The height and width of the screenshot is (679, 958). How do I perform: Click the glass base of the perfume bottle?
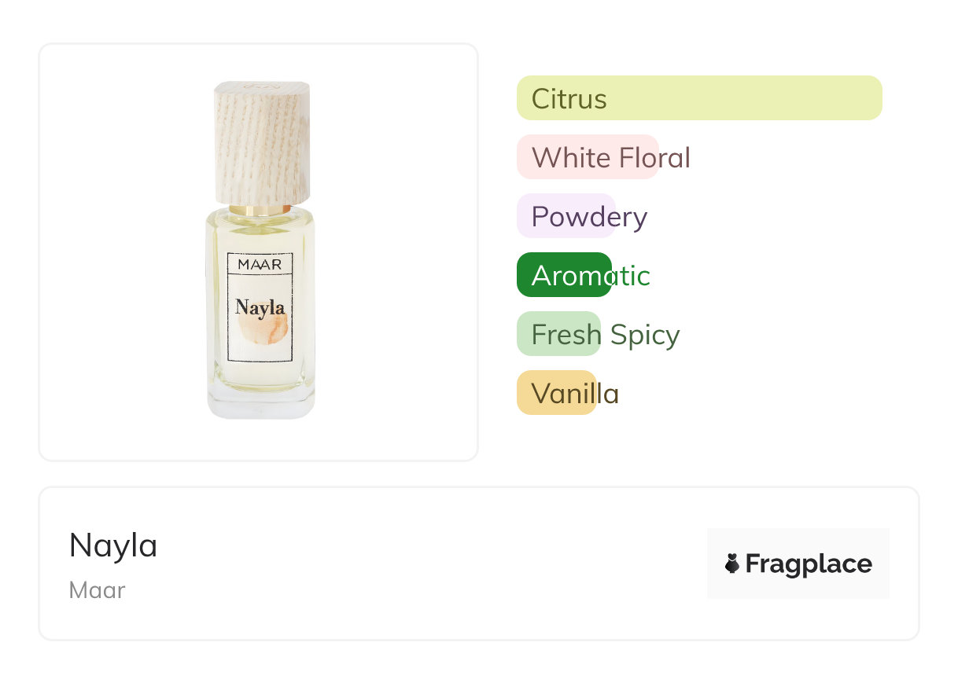tap(260, 402)
